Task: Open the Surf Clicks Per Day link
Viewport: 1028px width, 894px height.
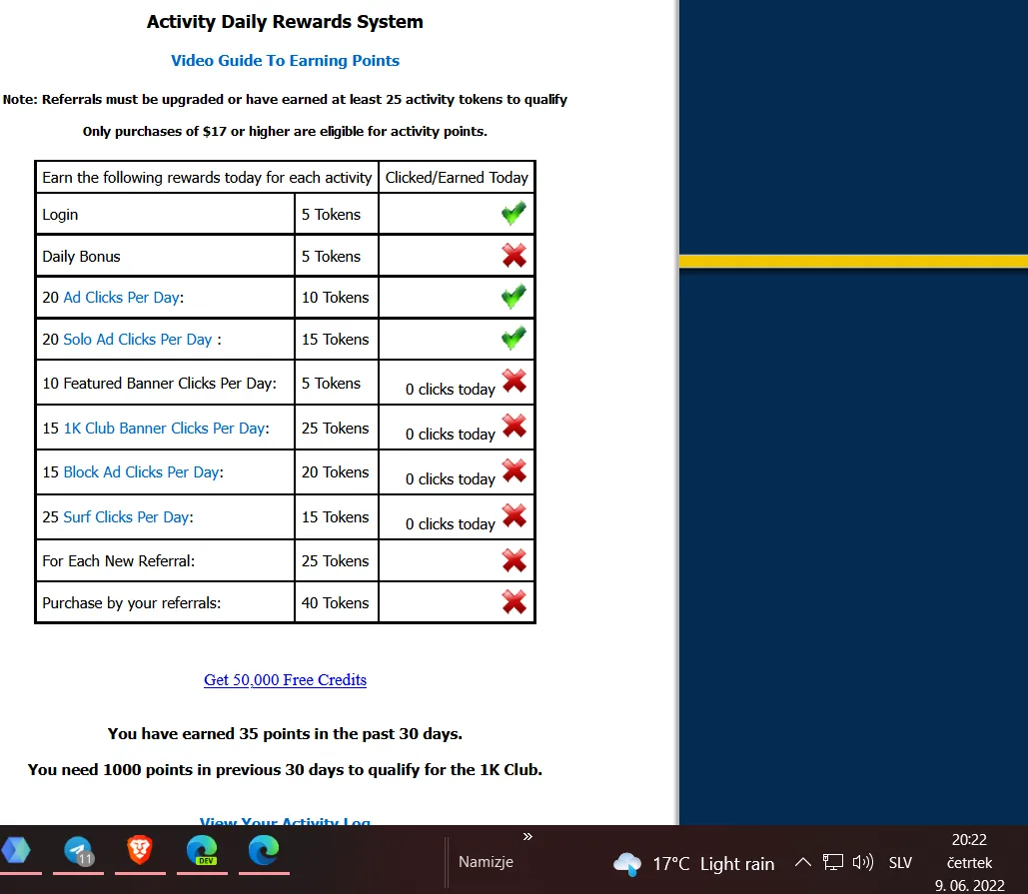Action: (127, 517)
